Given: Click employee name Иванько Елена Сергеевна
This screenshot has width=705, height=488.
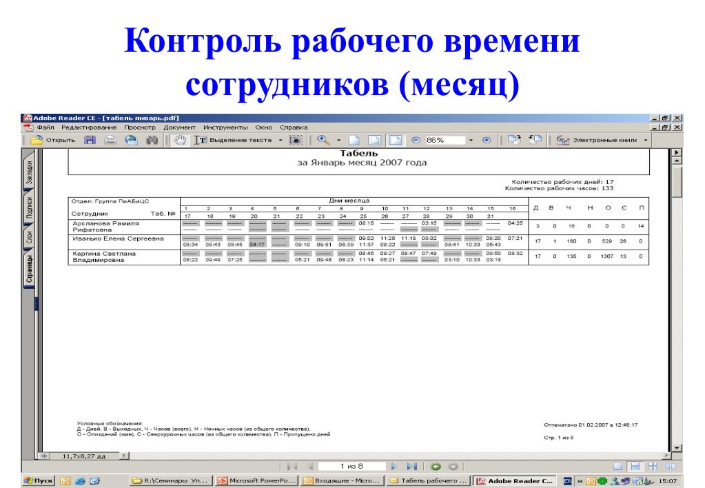Looking at the screenshot, I should pyautogui.click(x=119, y=238).
